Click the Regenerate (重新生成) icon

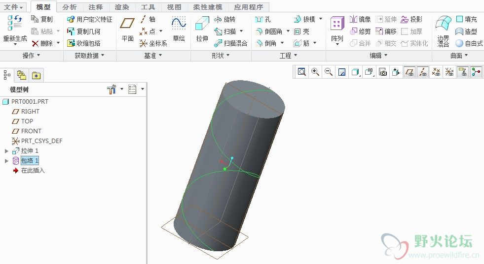(x=15, y=24)
